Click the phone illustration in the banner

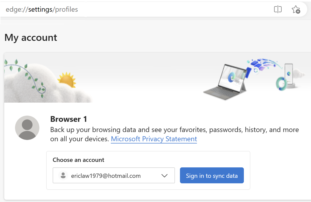click(x=289, y=73)
